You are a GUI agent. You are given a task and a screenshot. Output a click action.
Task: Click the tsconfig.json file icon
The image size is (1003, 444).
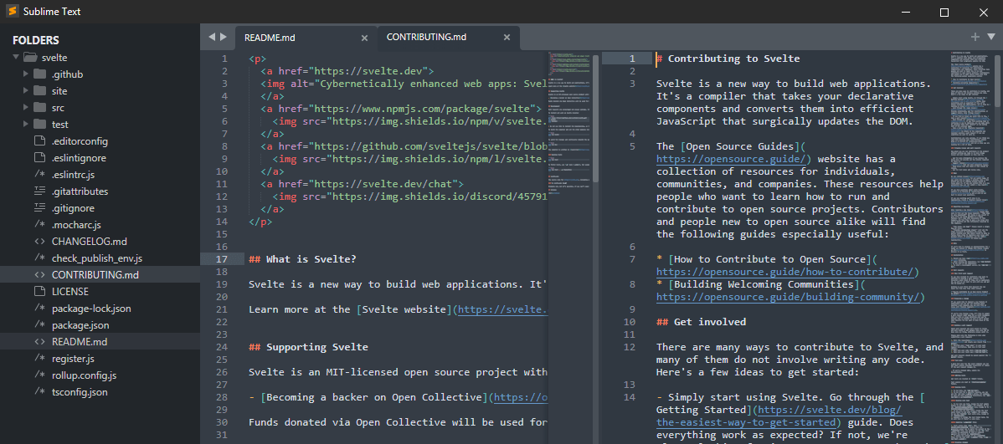point(39,391)
